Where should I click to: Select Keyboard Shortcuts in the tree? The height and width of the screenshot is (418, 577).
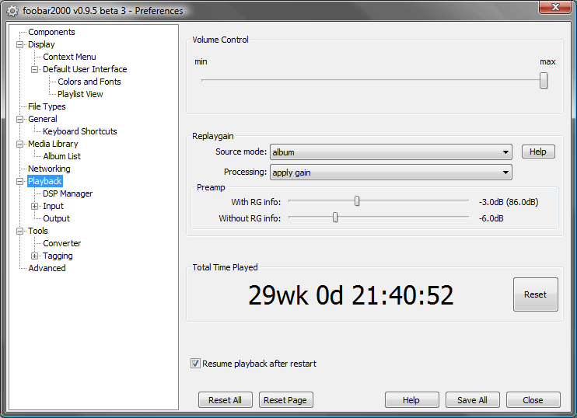click(x=80, y=131)
